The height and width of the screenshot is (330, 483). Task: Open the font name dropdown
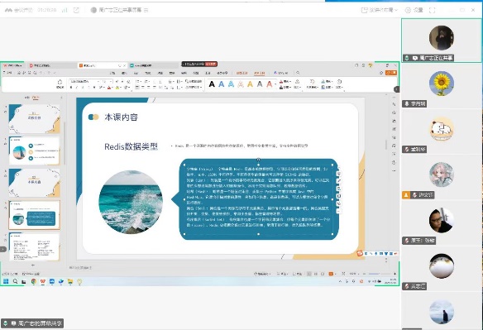click(84, 81)
